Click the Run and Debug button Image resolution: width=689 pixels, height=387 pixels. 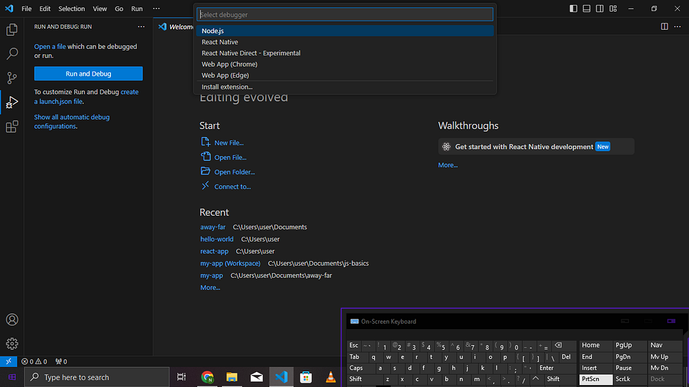tap(88, 74)
